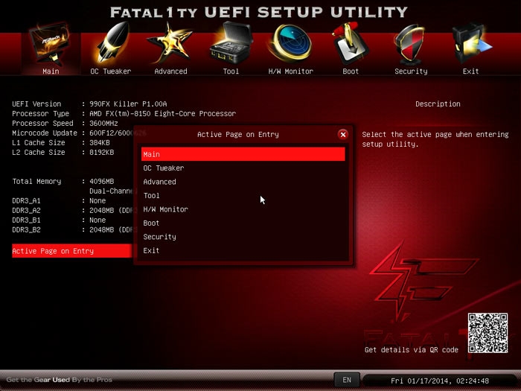Click the highlighted Active Page on Entry setting
The height and width of the screenshot is (391, 521).
(x=72, y=251)
